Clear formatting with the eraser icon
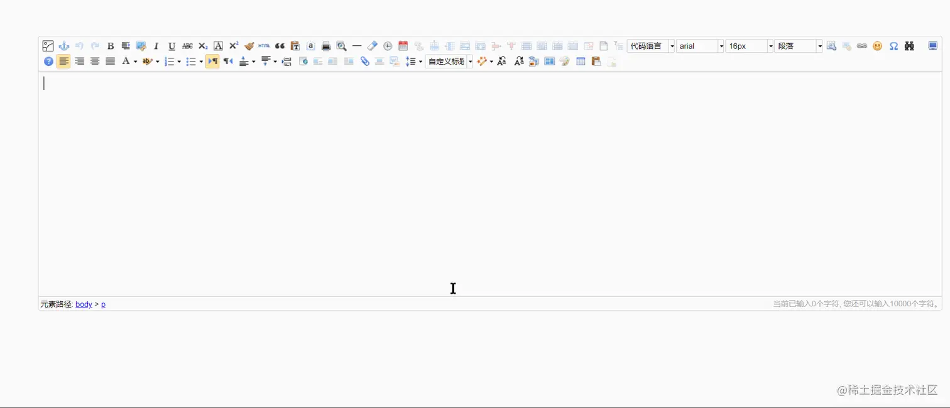Screen dimensions: 950x408 coord(372,46)
